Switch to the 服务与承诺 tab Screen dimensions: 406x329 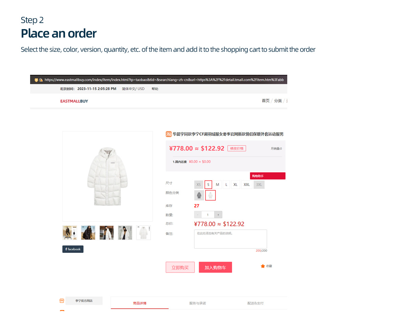pyautogui.click(x=198, y=303)
